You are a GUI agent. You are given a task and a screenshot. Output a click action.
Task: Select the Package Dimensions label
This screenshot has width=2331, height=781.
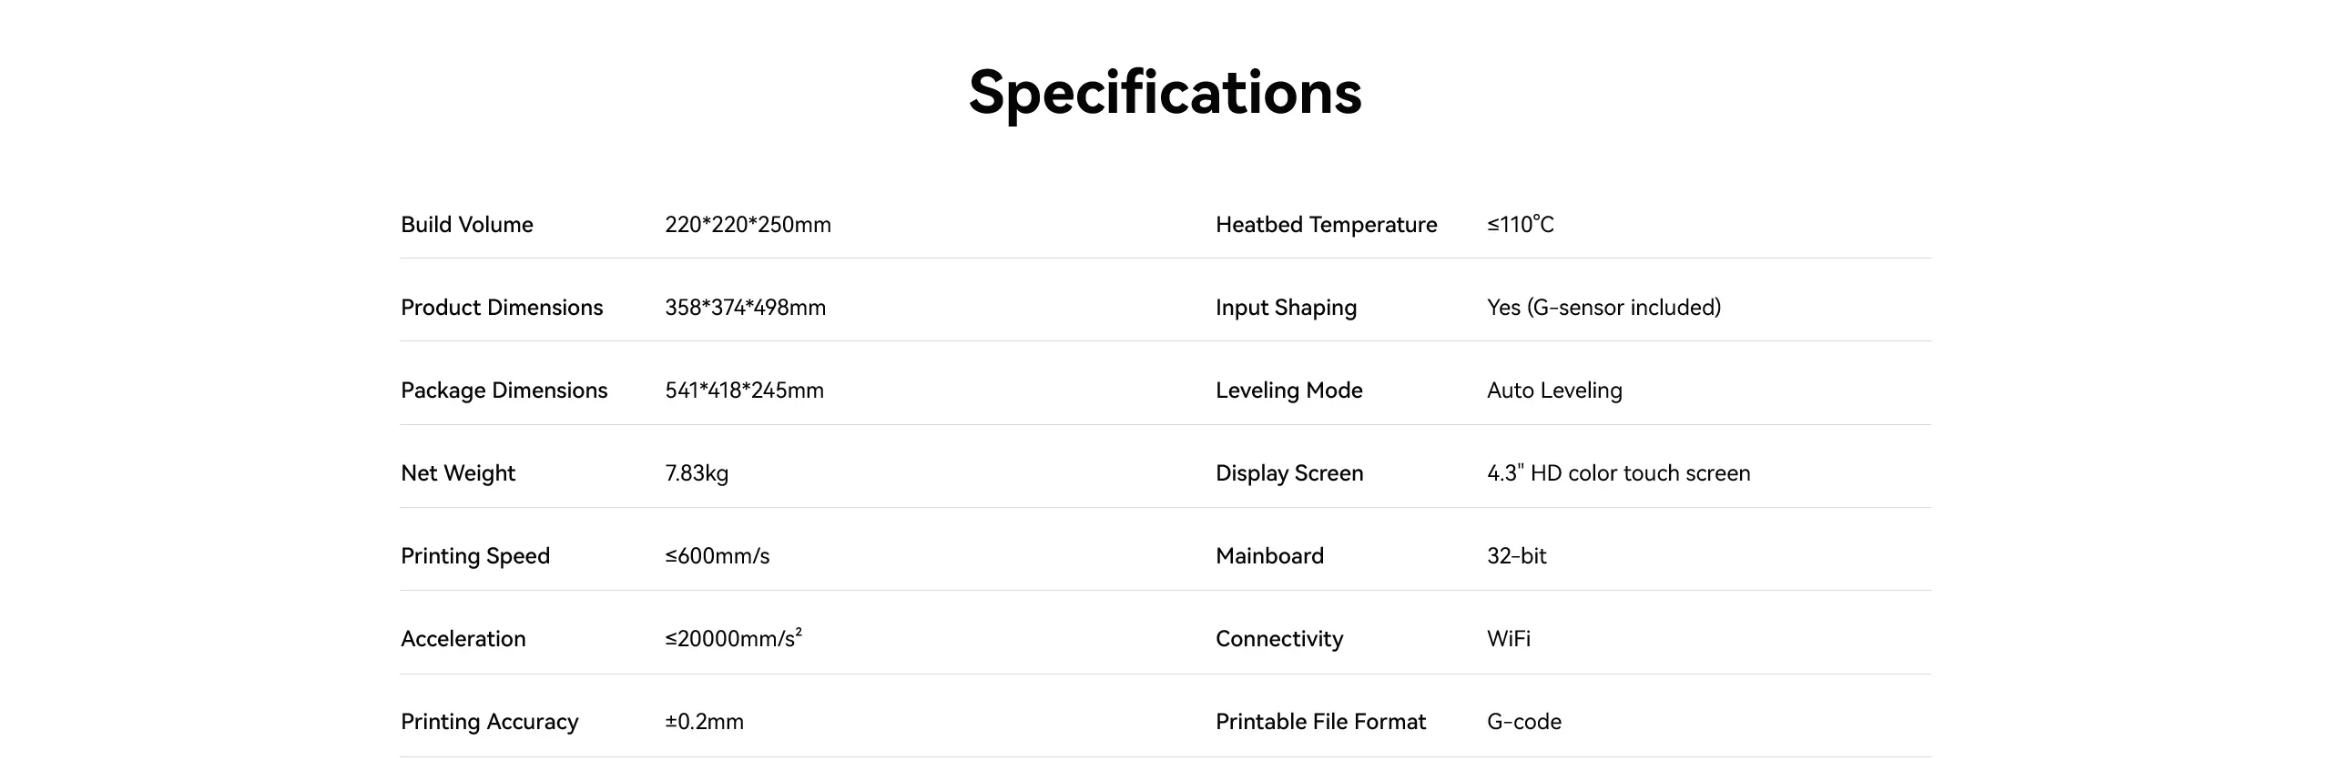coord(504,390)
